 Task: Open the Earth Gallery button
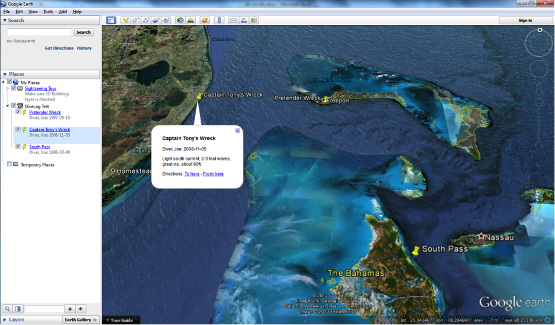tap(80, 319)
